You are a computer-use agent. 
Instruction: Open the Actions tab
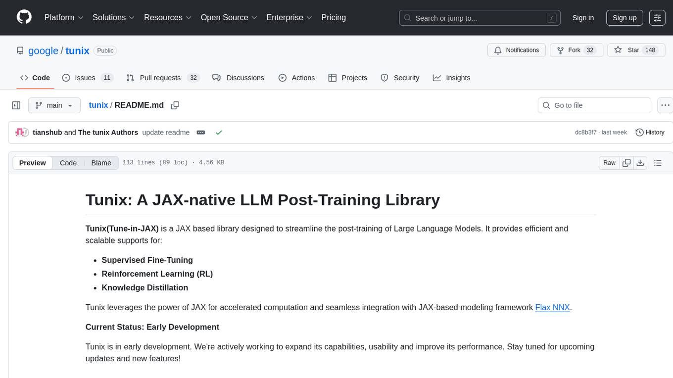click(x=296, y=78)
